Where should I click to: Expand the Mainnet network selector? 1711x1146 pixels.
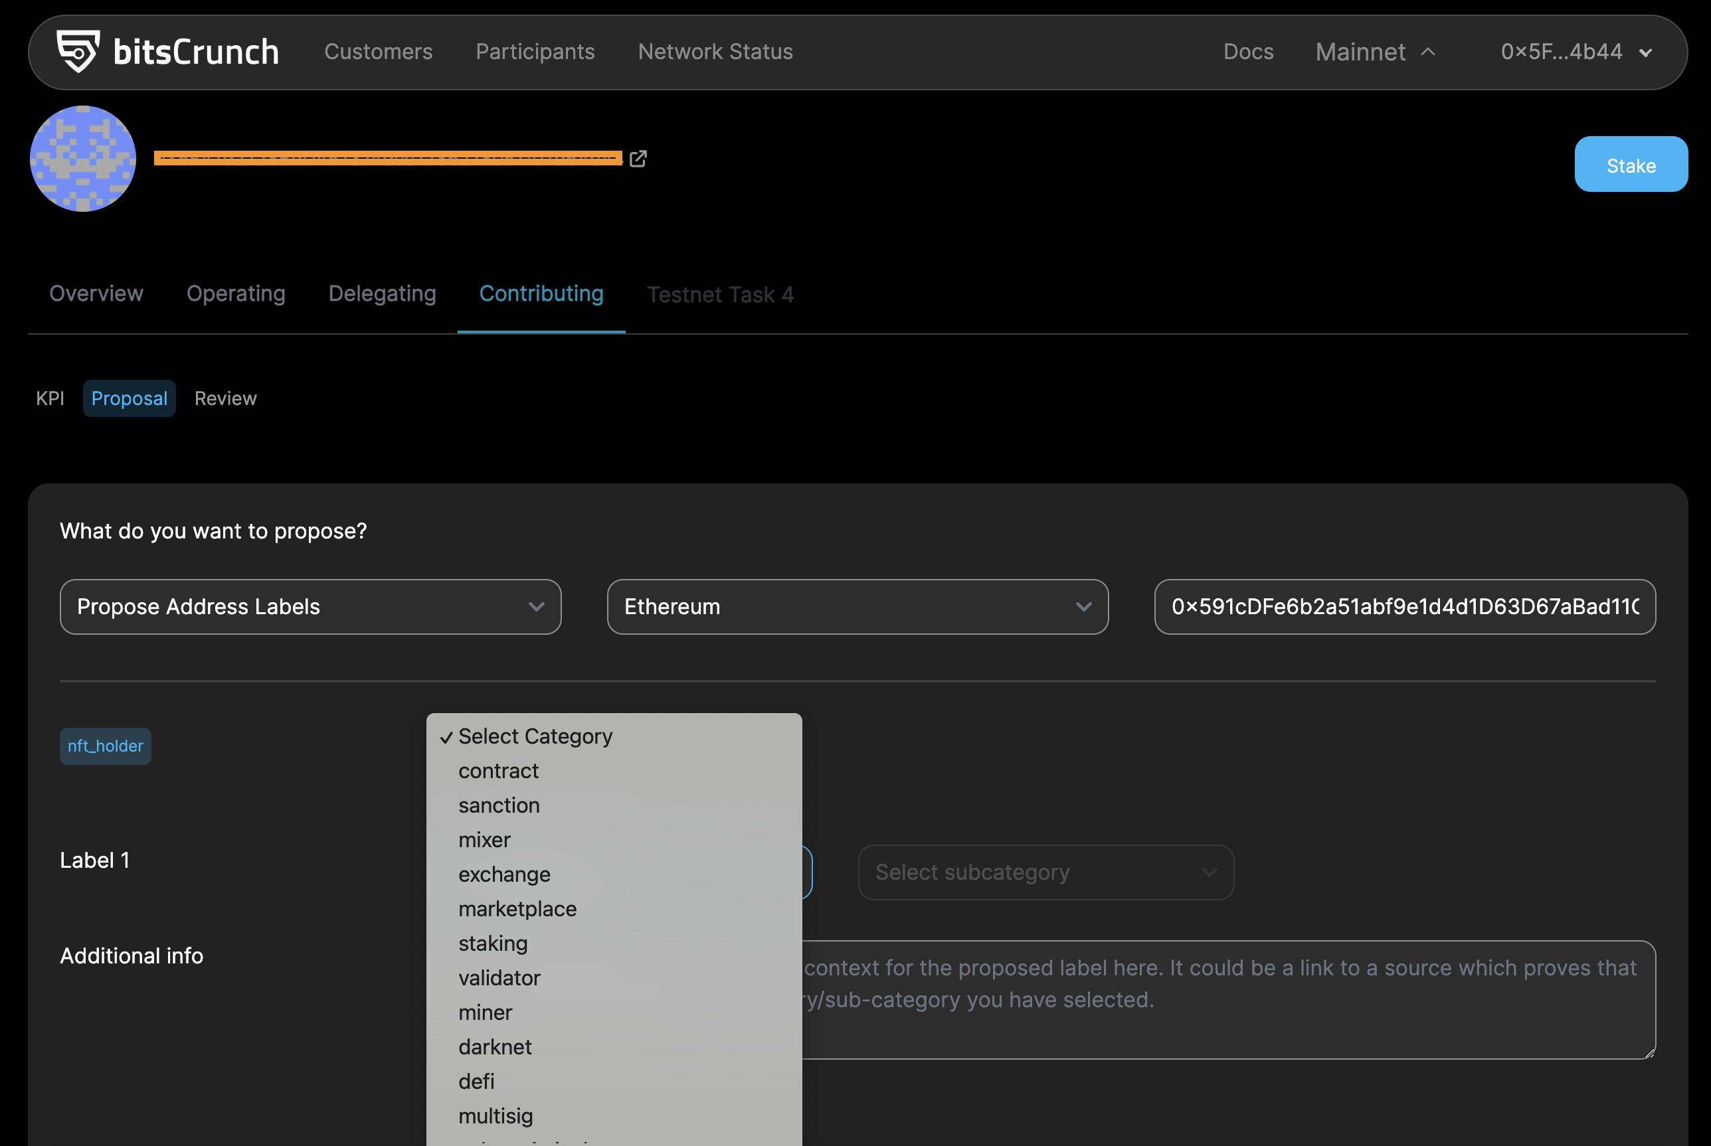click(x=1376, y=52)
